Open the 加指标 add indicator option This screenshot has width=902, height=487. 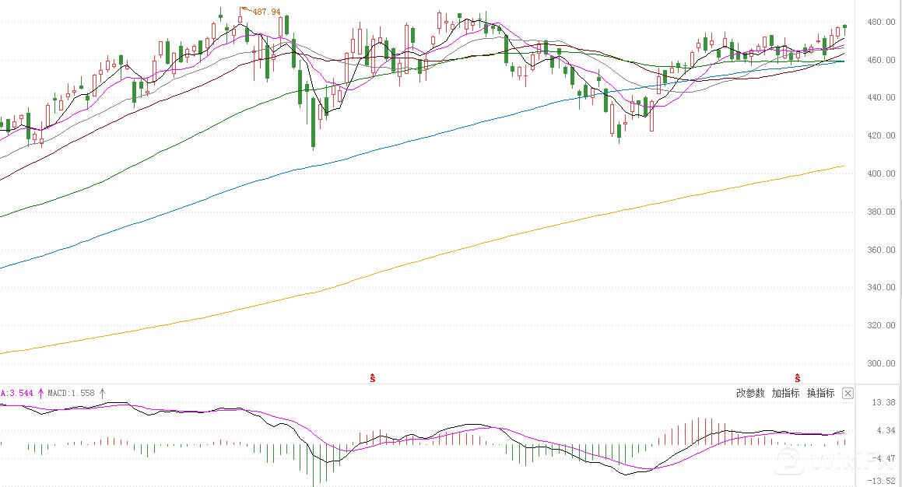click(x=785, y=394)
